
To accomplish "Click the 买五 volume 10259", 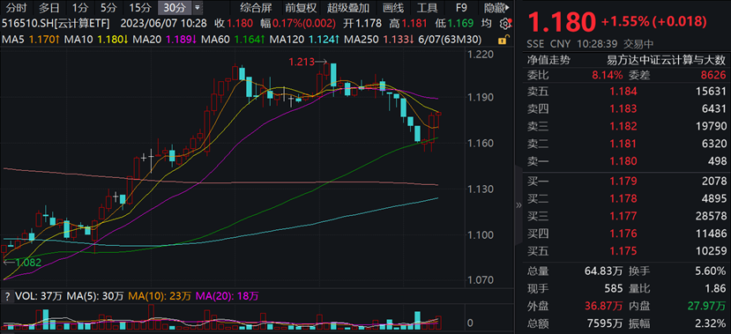I will (712, 250).
